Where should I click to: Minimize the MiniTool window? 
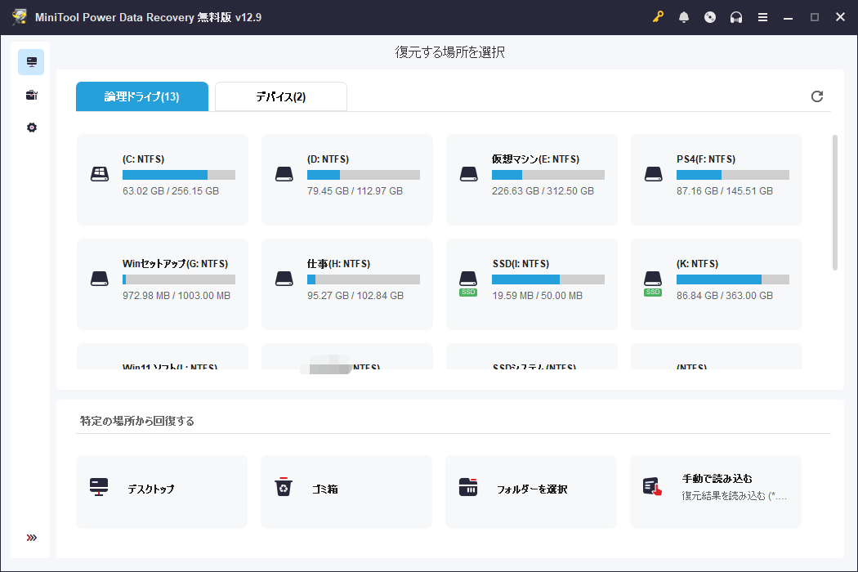(x=788, y=17)
